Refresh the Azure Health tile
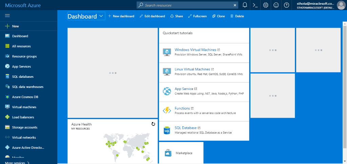Viewport: 347px width, 164px height. click(153, 124)
